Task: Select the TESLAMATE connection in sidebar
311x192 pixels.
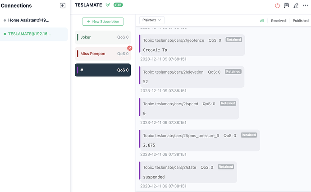Action: click(x=29, y=34)
